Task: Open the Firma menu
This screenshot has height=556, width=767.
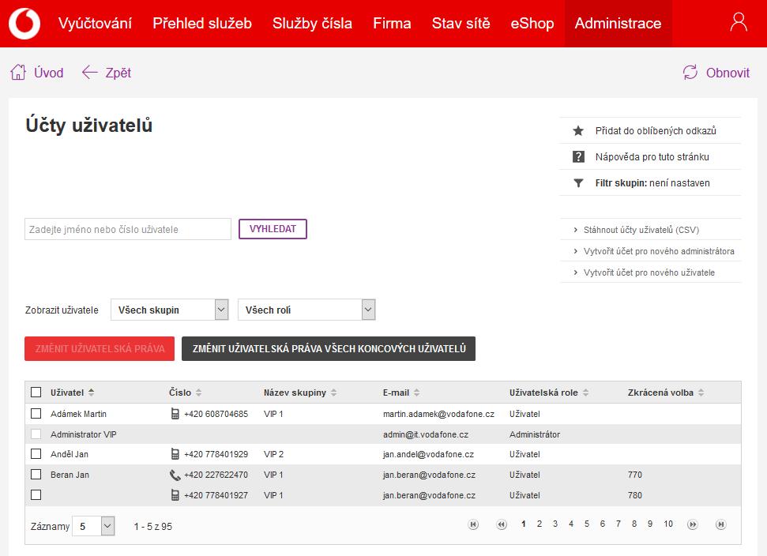Action: click(x=392, y=23)
